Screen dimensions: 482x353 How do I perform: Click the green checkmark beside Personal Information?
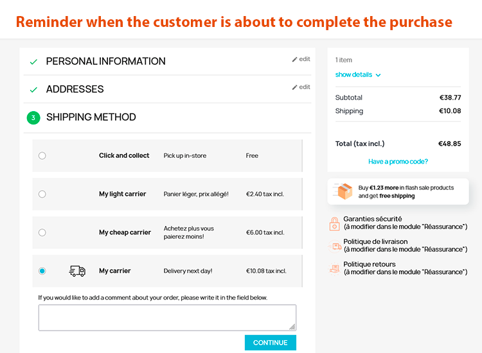(33, 62)
